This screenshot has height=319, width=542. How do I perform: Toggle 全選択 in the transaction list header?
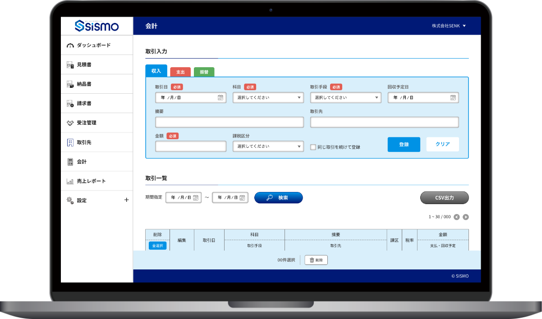tap(157, 246)
